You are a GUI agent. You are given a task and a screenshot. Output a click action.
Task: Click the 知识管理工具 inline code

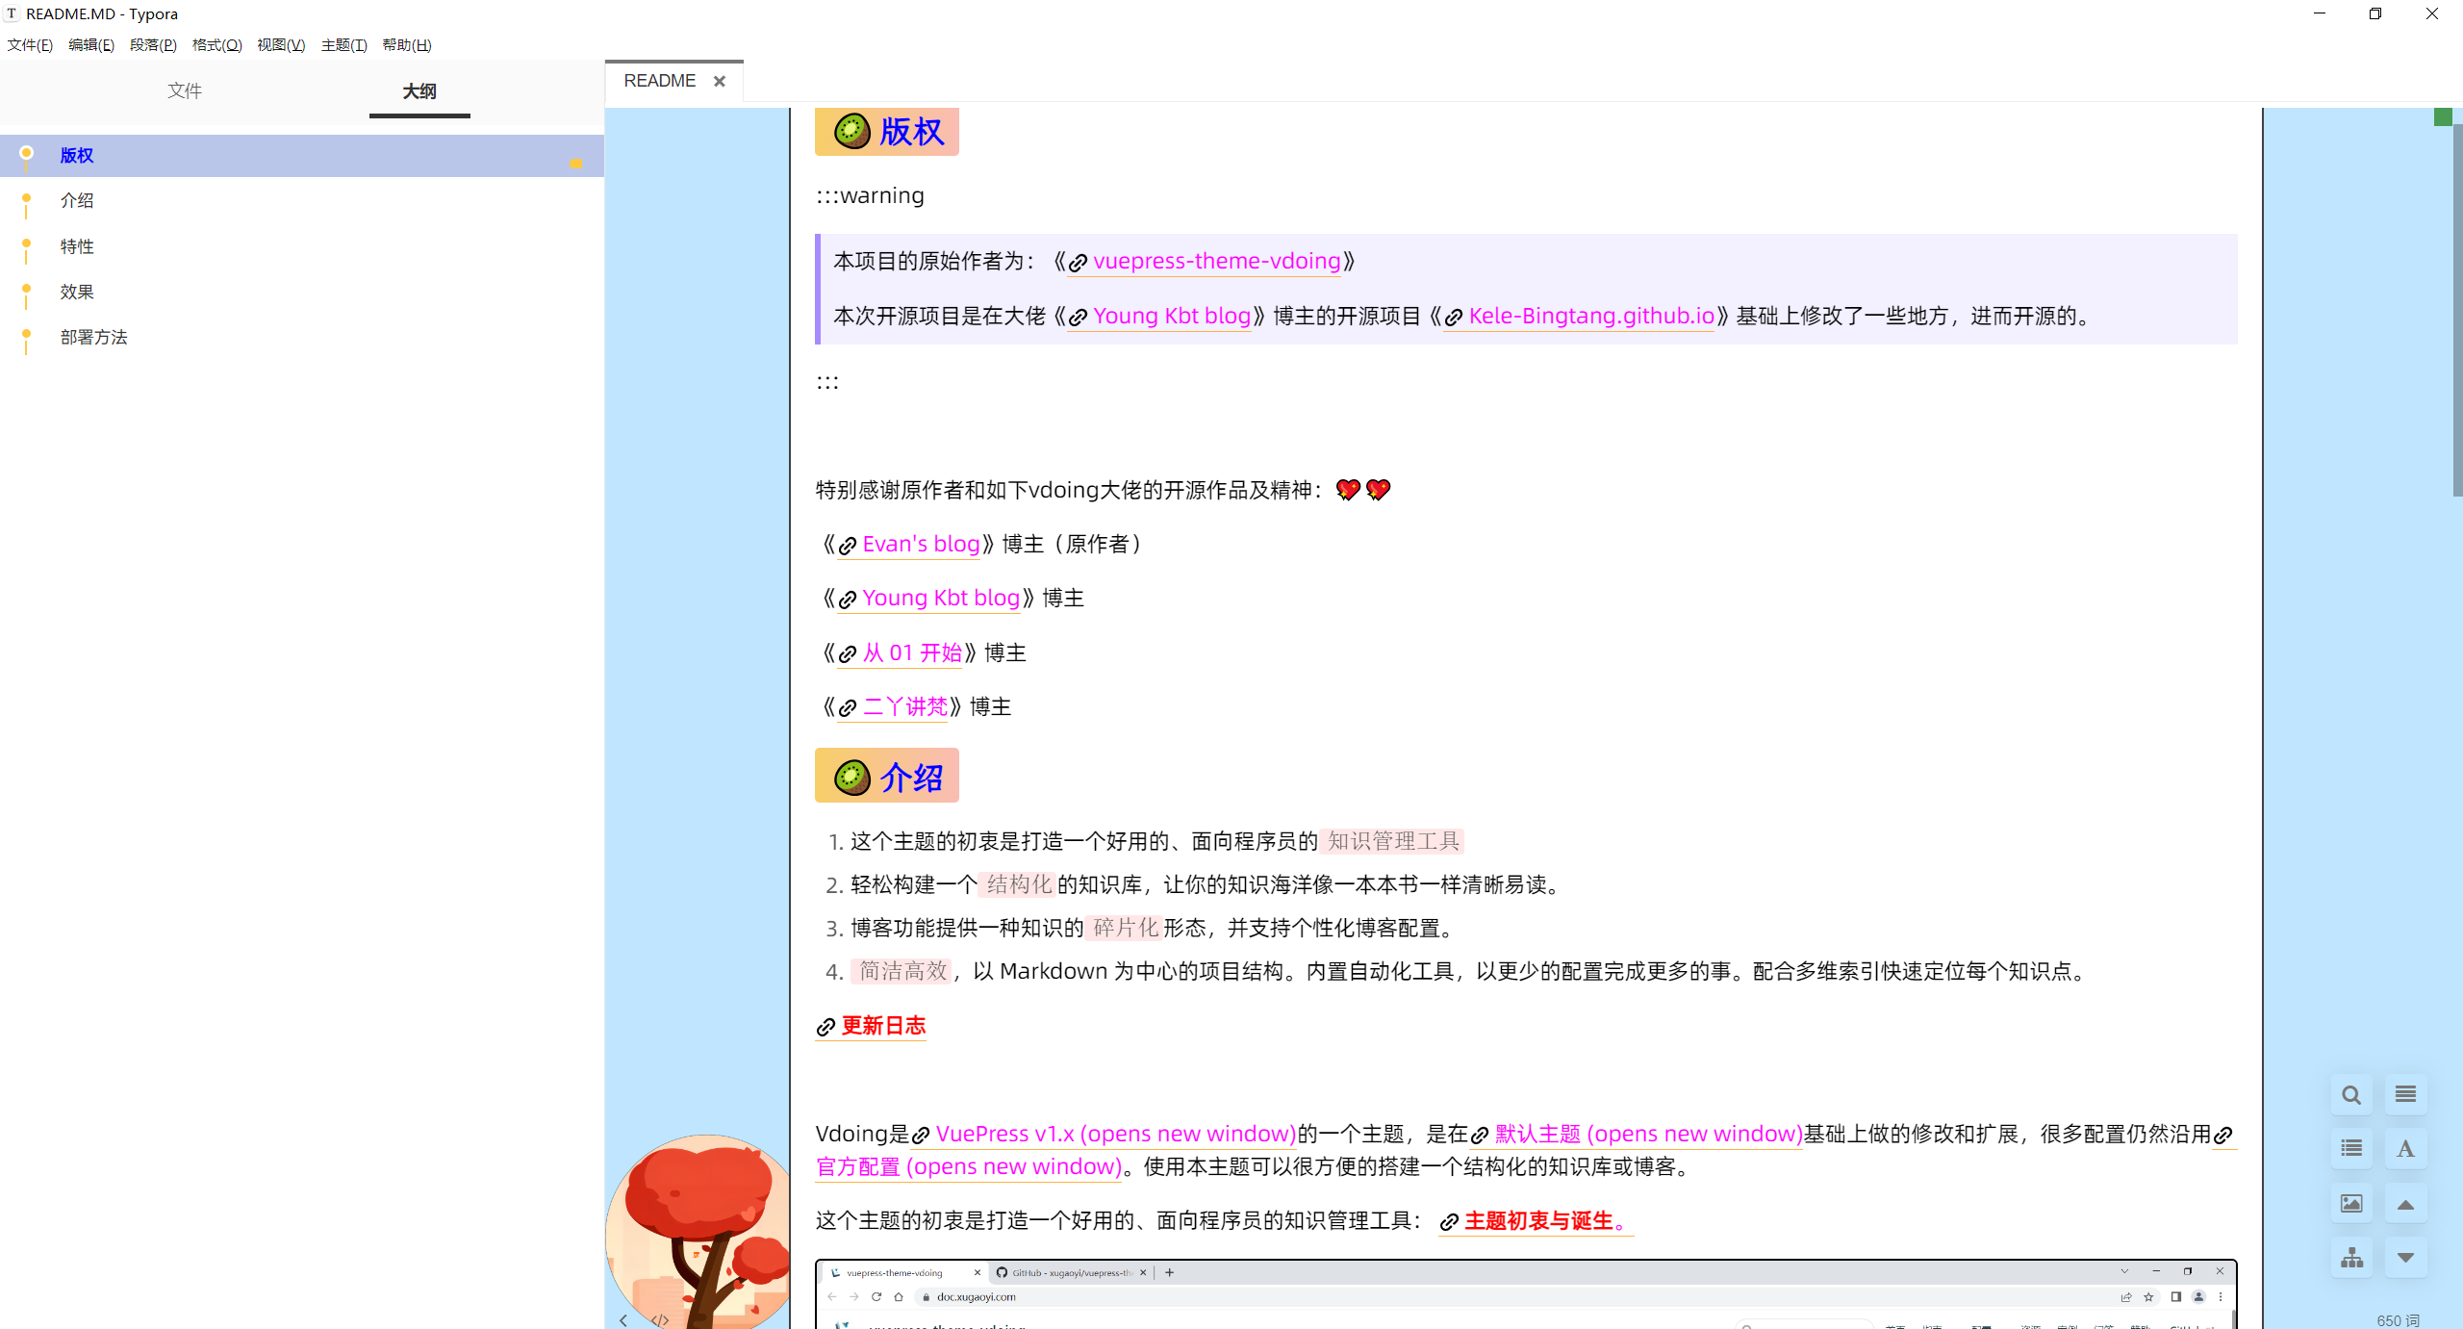tap(1393, 841)
